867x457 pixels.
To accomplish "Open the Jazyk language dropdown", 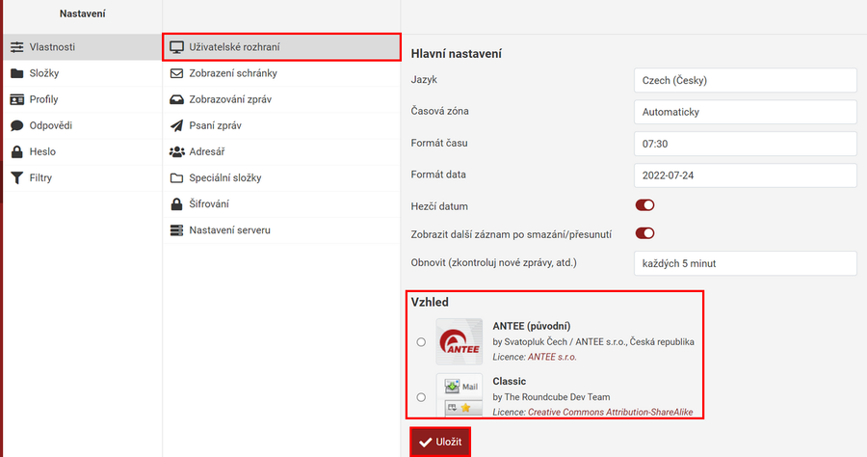I will pyautogui.click(x=745, y=81).
